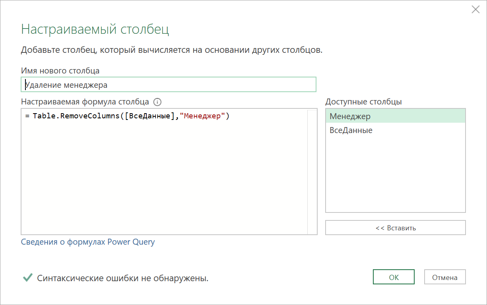Screen dimensions: 487x305
Task: Select Менеджер in available columns
Action: coord(395,116)
